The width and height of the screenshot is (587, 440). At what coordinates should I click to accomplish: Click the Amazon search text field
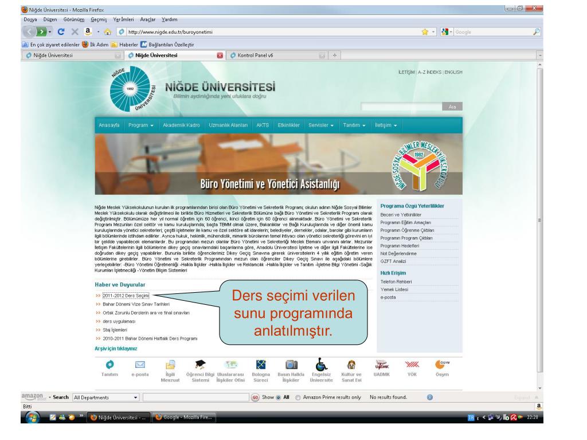pos(196,398)
